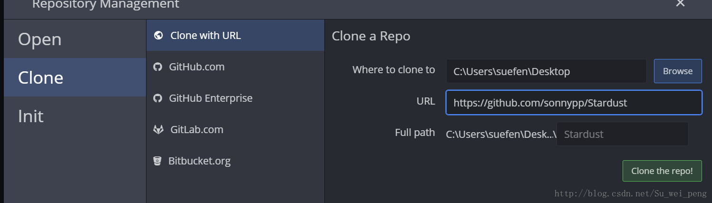The height and width of the screenshot is (203, 712).
Task: Click the GitHub.com octocat icon
Action: click(x=158, y=67)
